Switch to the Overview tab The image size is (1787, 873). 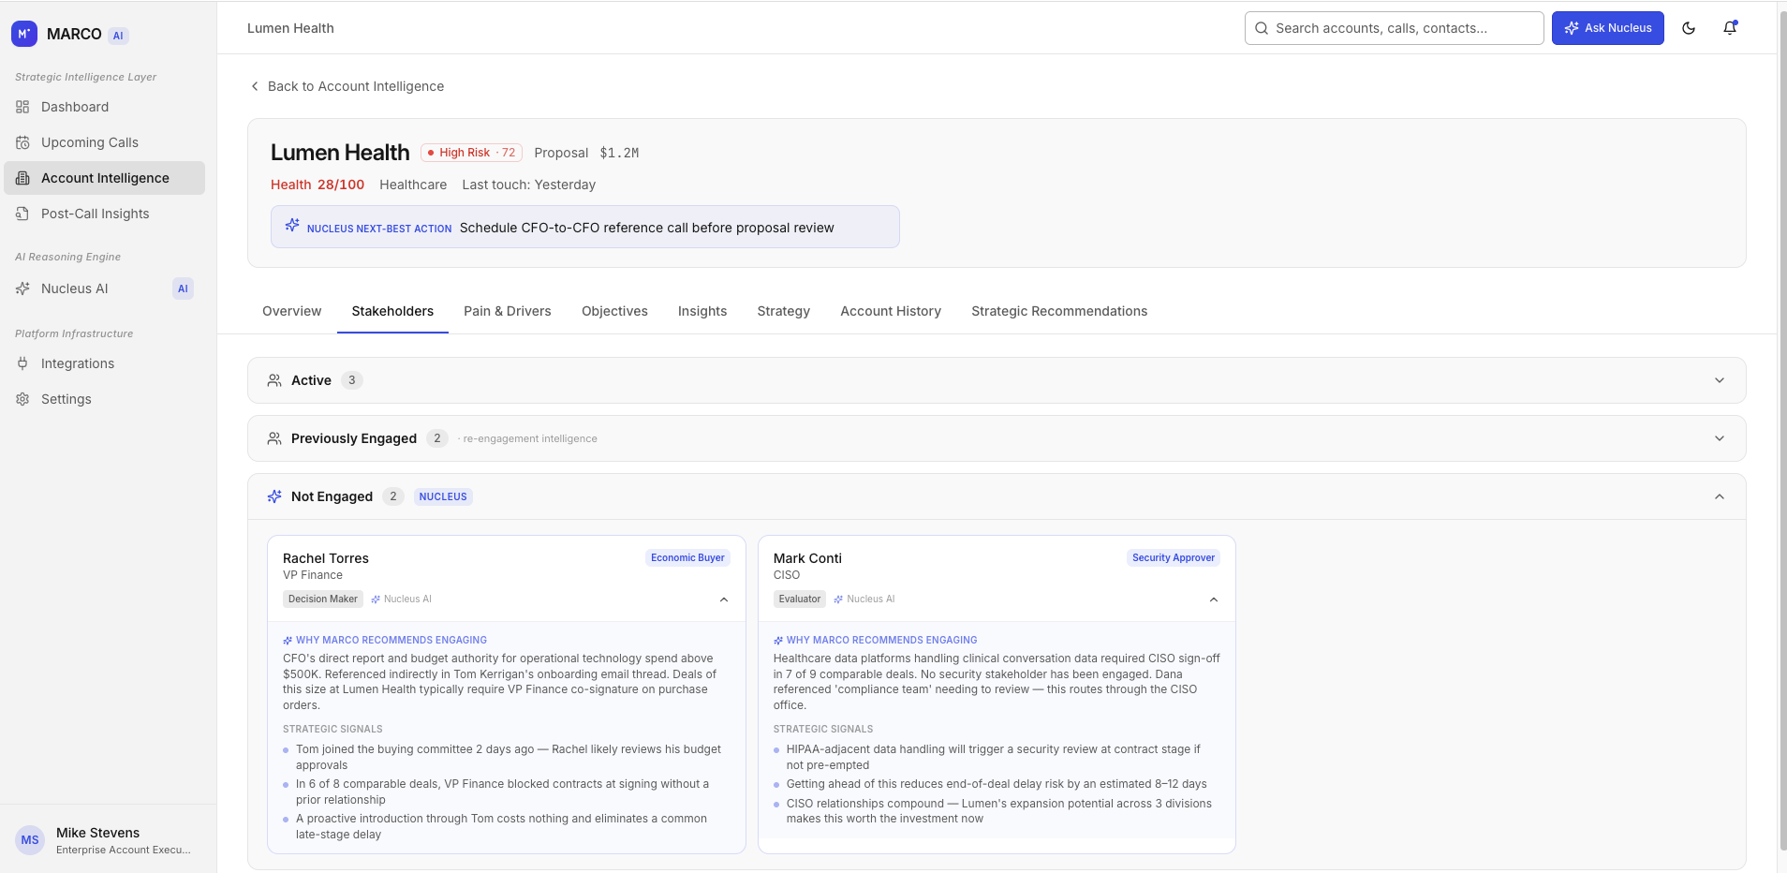coord(291,311)
